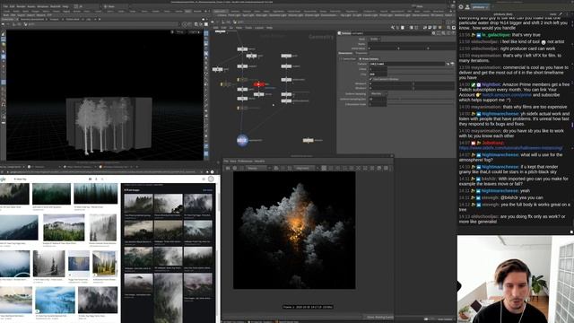Select the isolated node at network bottom right
This screenshot has height=323, width=574.
click(309, 140)
